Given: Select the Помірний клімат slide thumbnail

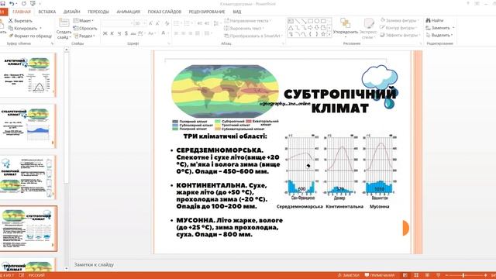Looking at the screenshot, I should [x=28, y=177].
